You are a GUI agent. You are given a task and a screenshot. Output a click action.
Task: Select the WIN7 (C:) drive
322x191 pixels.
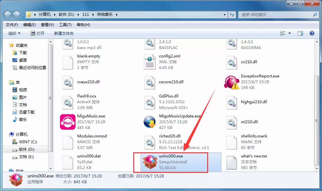click(x=28, y=142)
